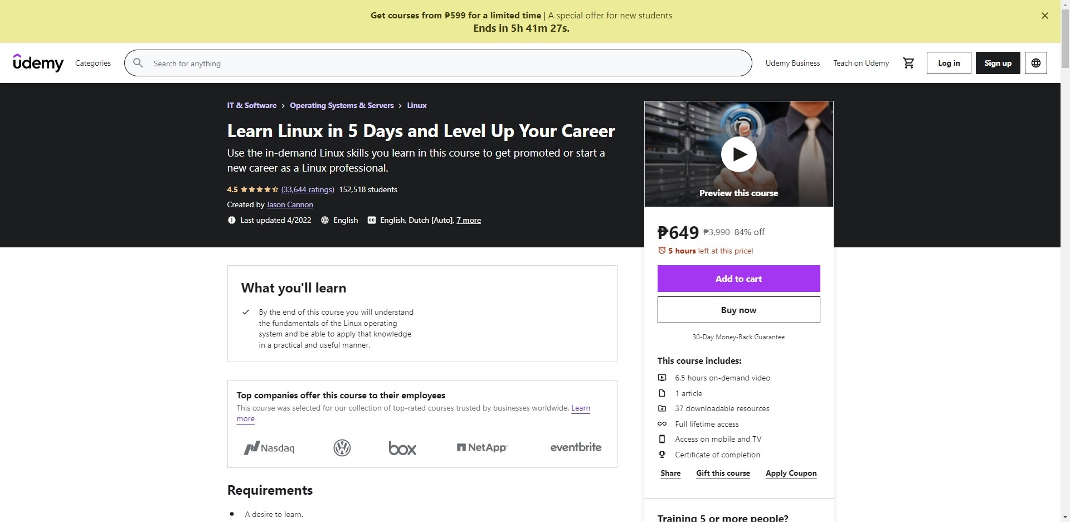The image size is (1070, 522).
Task: Click the Volkswagen company logo
Action: 342,448
